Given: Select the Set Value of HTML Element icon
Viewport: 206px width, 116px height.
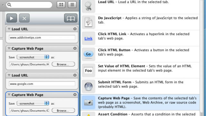Looking at the screenshot, I should tap(89, 70).
